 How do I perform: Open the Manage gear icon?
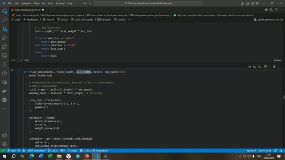(4, 144)
